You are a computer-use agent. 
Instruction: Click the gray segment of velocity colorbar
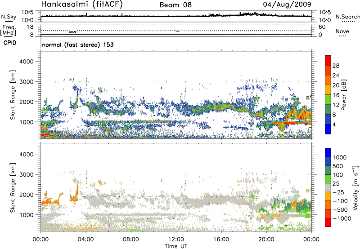coord(328,187)
